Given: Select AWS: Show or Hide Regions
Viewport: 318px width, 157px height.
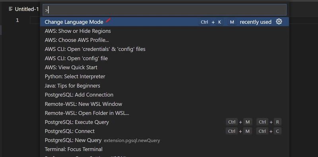Looking at the screenshot, I should 165,31.
